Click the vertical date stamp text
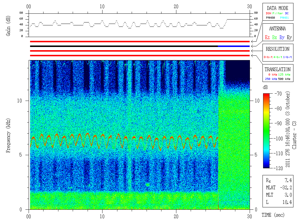This screenshot has height=224, width=299. (x=288, y=129)
